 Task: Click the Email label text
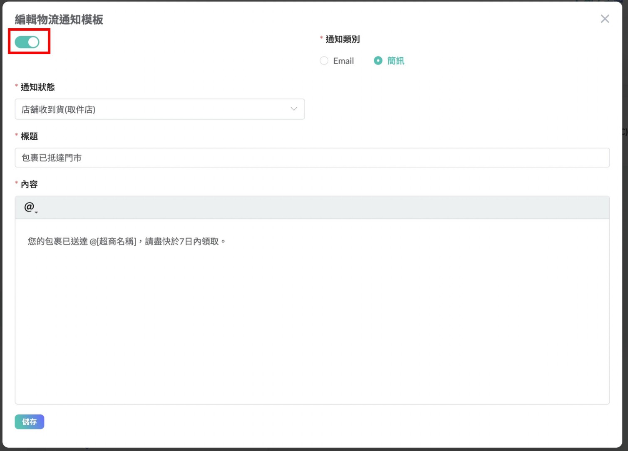[x=343, y=61]
